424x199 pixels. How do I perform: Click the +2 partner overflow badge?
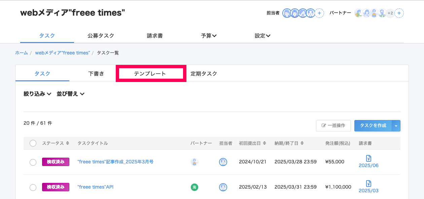[390, 13]
